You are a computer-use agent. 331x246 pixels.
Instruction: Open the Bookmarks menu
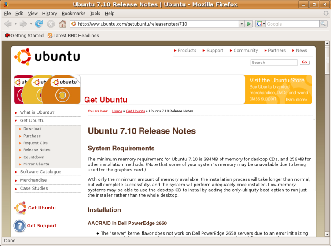pyautogui.click(x=74, y=13)
